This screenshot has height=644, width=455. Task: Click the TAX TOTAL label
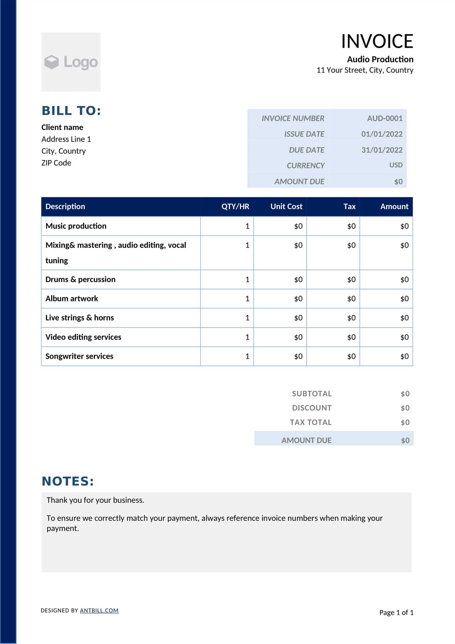311,422
